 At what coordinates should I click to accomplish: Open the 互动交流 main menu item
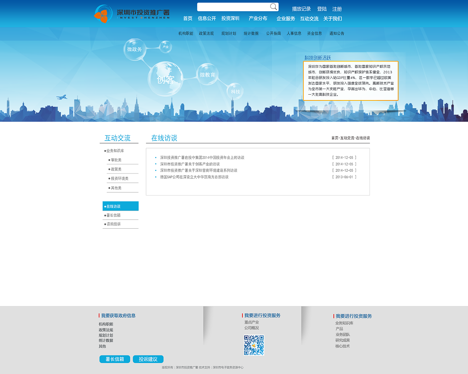click(x=309, y=19)
